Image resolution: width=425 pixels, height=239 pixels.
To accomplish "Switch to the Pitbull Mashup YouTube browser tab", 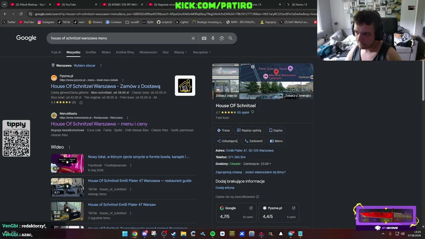I will pos(31,5).
